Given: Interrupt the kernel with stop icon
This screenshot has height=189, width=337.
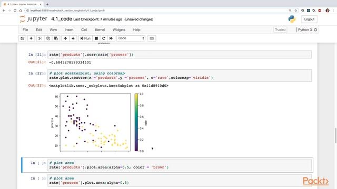Looking at the screenshot, I should tap(96, 38).
